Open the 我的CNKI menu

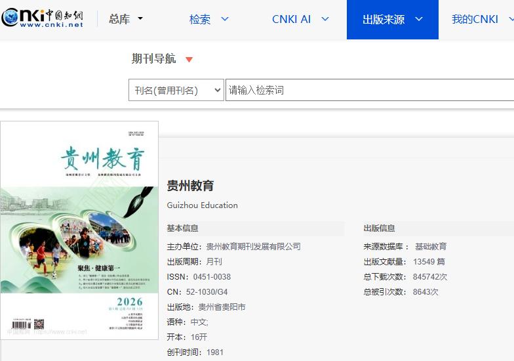[x=475, y=19]
